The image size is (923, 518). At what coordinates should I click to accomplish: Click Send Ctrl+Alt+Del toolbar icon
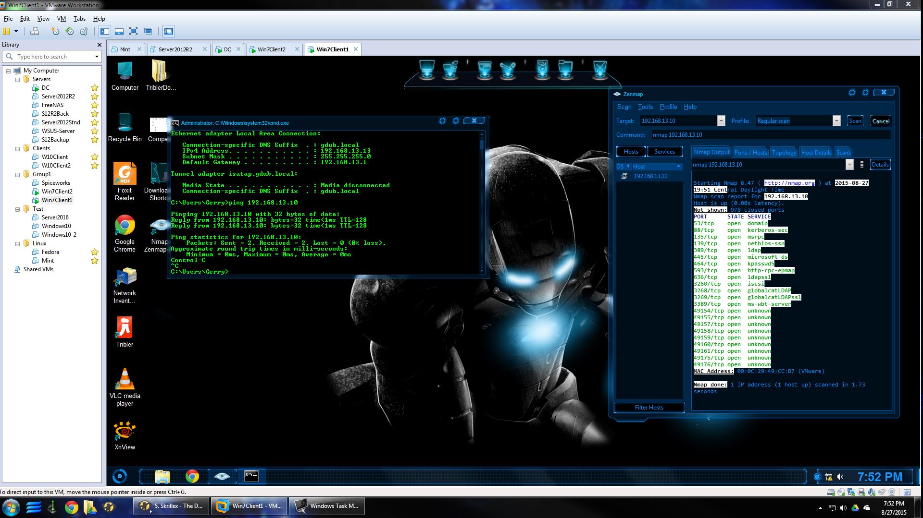point(35,31)
